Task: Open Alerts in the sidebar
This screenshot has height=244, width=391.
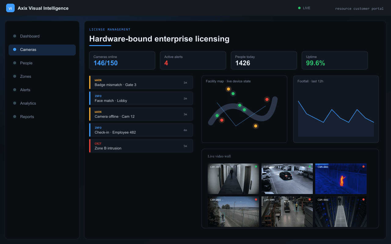Action: [x=42, y=90]
